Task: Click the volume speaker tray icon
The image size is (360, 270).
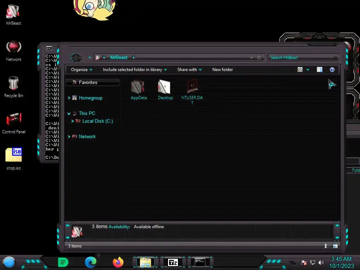Action: [321, 262]
